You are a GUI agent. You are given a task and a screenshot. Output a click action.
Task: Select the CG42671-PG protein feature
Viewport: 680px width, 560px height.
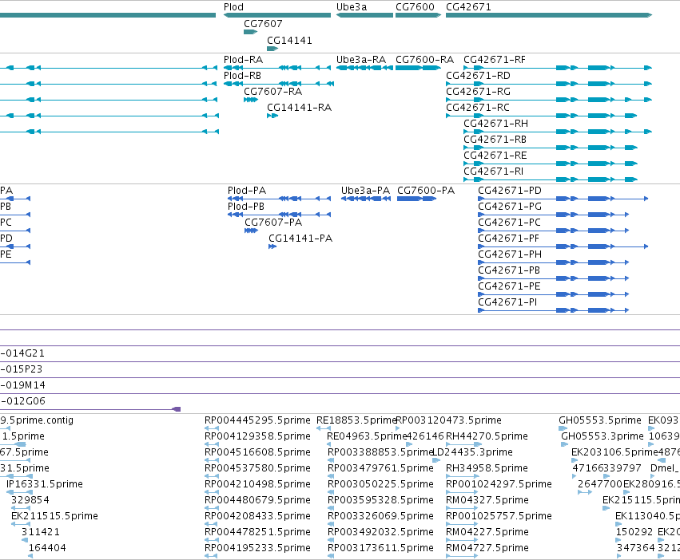pos(554,215)
